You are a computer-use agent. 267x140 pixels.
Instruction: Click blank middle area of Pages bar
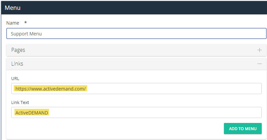(x=136, y=50)
